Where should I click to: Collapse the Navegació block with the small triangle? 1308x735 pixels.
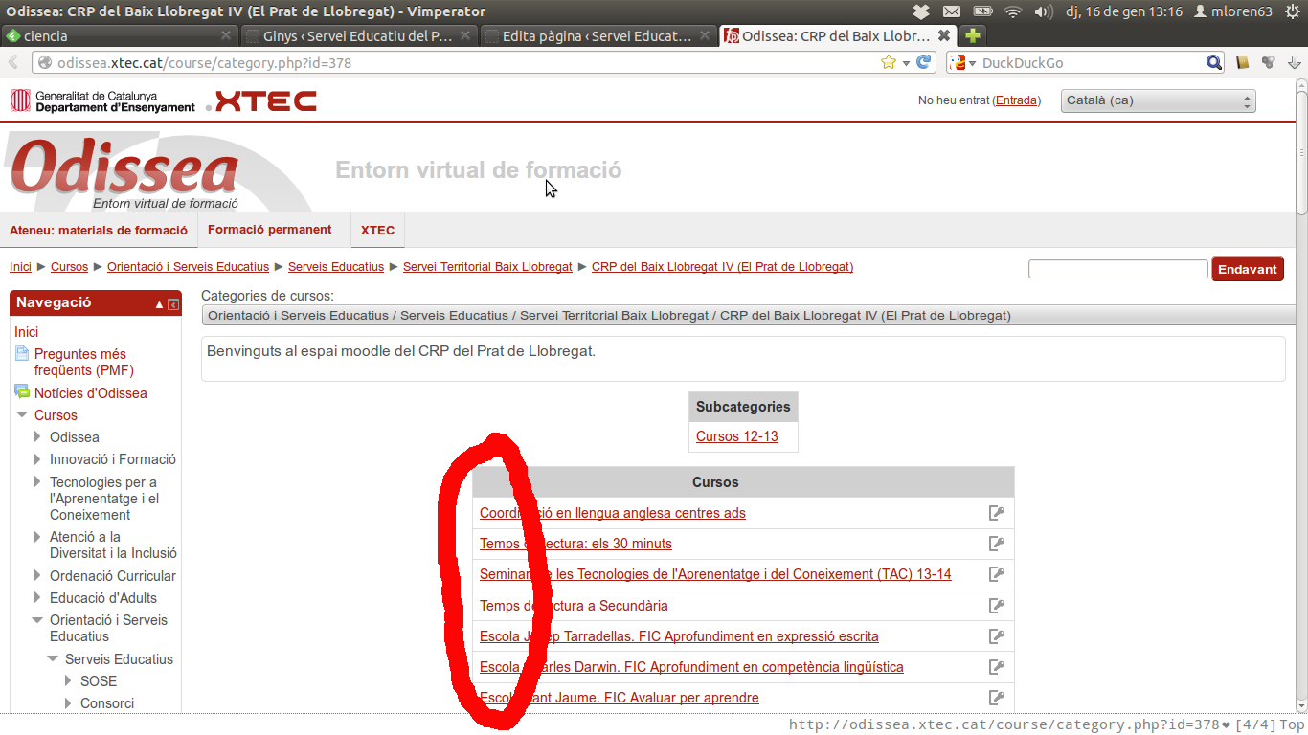[160, 304]
